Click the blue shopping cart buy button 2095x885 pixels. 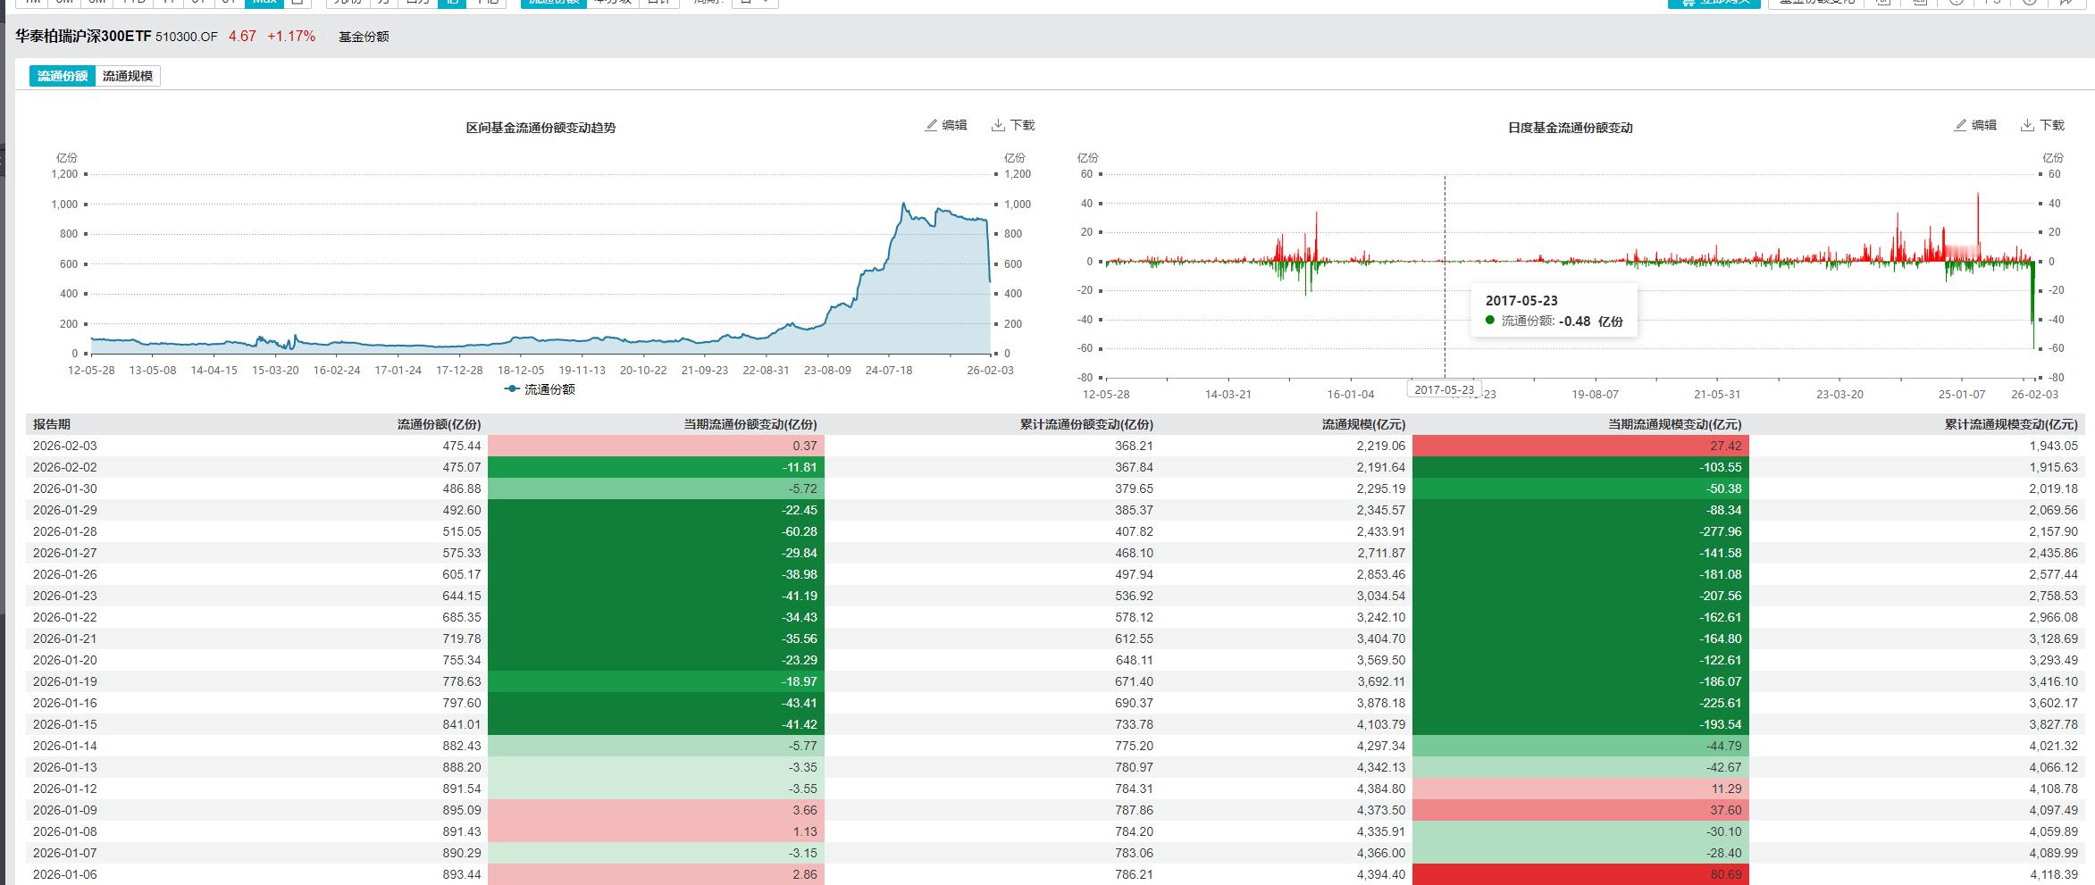pyautogui.click(x=1713, y=3)
